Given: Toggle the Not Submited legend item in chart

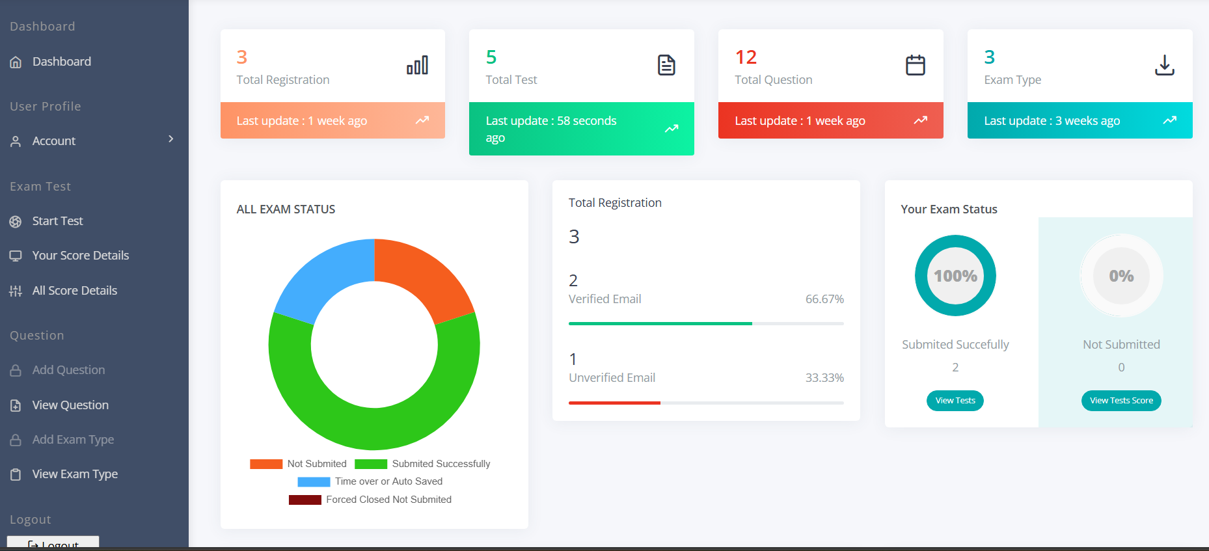Looking at the screenshot, I should coord(299,464).
